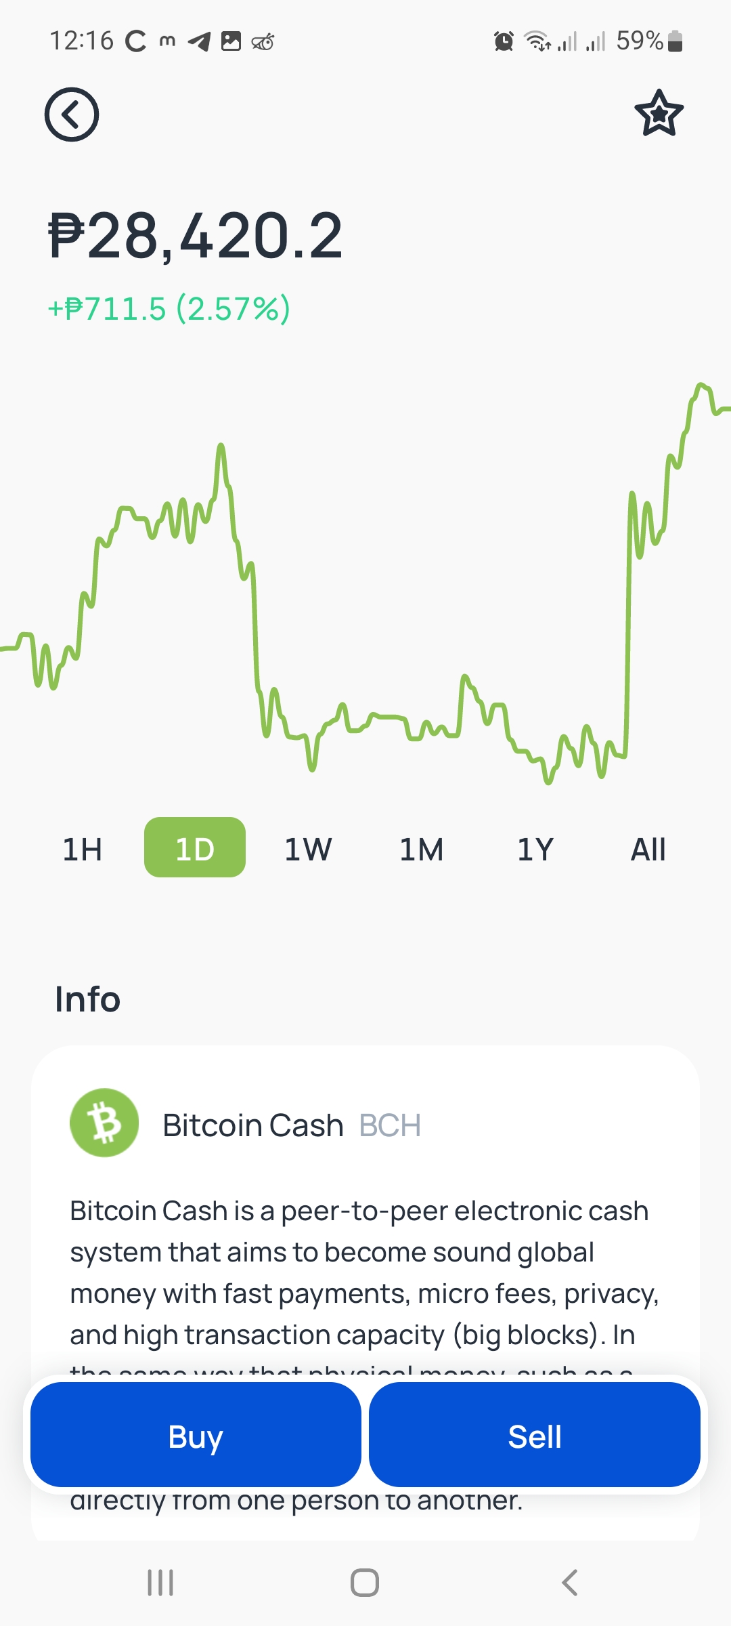The image size is (731, 1626).
Task: Tap the Telegram notification icon
Action: pos(199,41)
